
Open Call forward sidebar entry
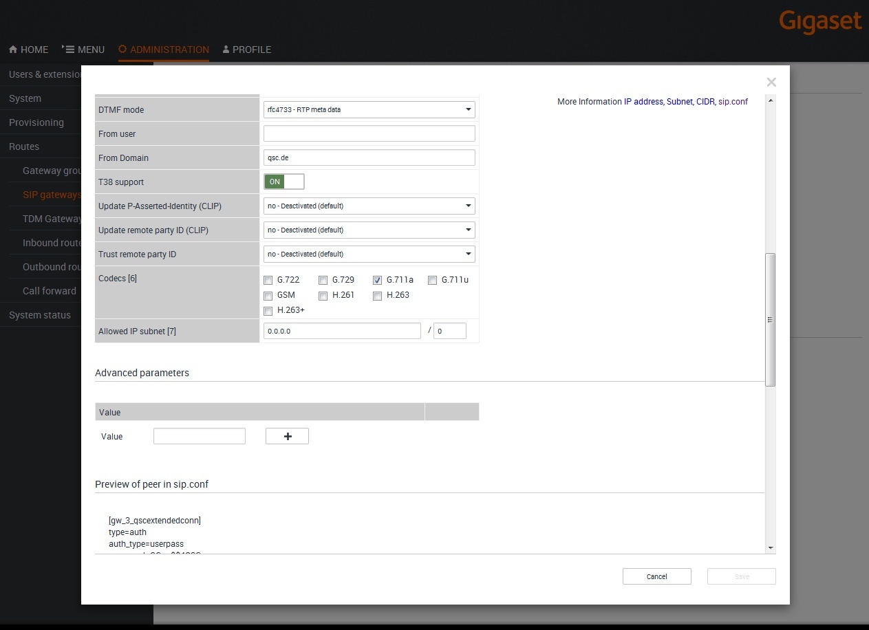point(50,291)
